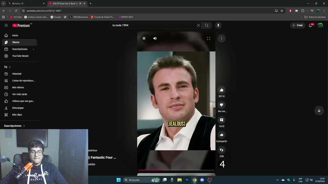Reload the page

16,11
